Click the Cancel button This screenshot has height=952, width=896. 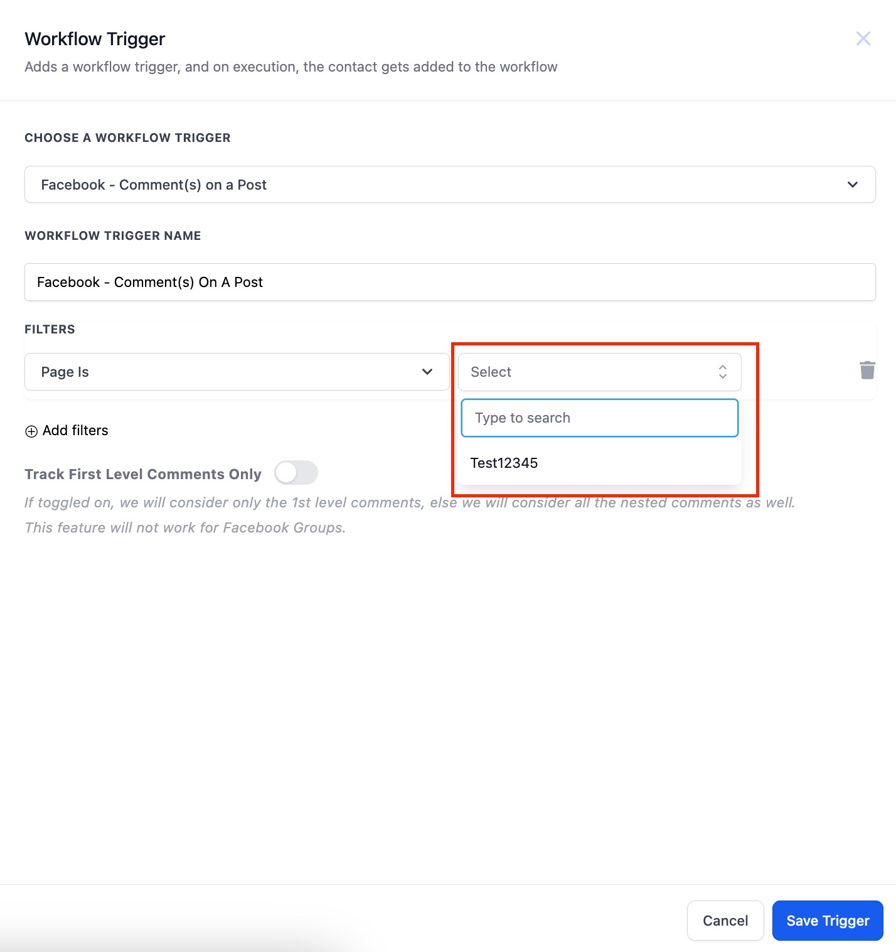point(725,921)
